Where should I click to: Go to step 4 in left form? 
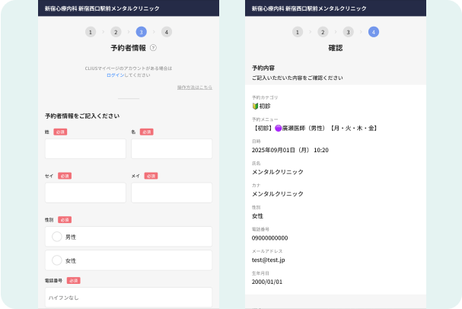[167, 32]
